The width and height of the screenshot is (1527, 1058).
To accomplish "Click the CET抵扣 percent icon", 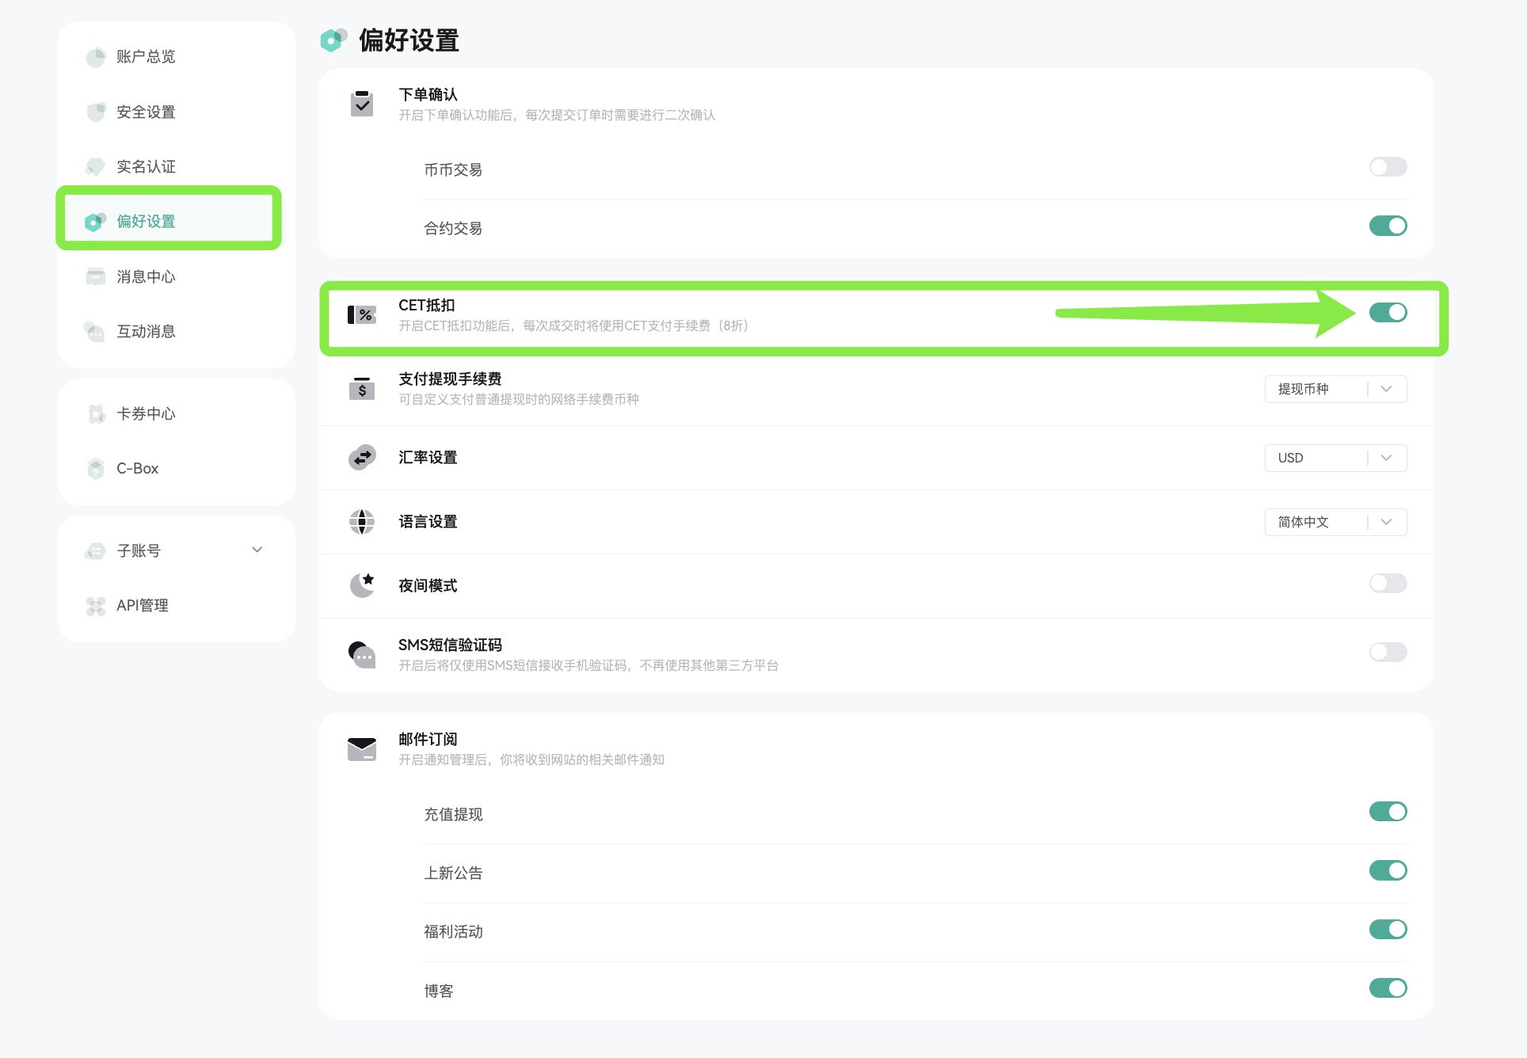I will click(362, 314).
